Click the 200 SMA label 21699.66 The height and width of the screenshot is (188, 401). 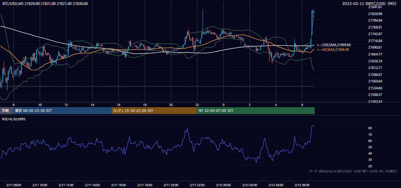pos(334,45)
